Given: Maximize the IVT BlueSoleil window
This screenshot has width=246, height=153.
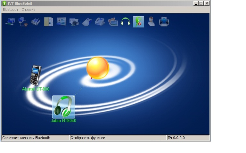Looking at the screenshot, I should (x=201, y=4).
